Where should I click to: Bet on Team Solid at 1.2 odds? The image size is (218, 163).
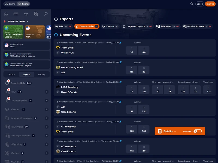(132, 50)
